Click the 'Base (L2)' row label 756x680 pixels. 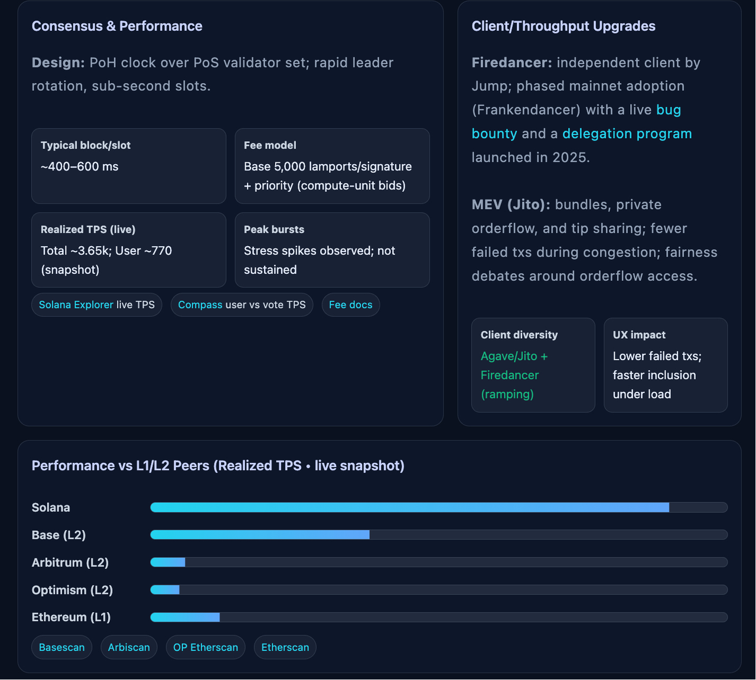59,535
